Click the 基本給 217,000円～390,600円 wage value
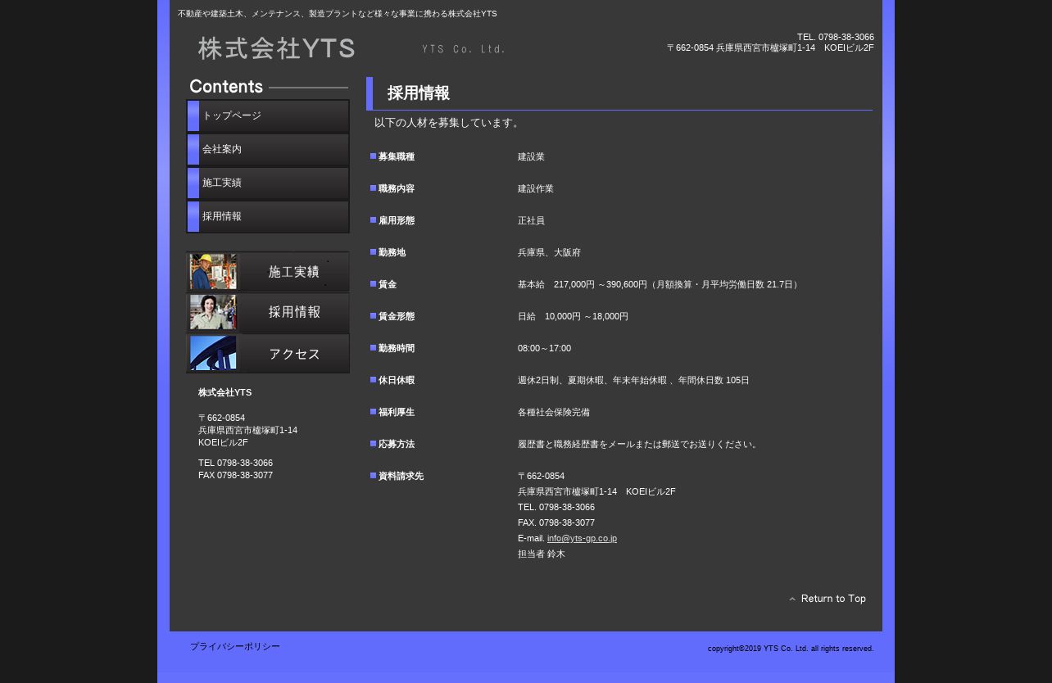This screenshot has height=683, width=1052. tap(660, 284)
